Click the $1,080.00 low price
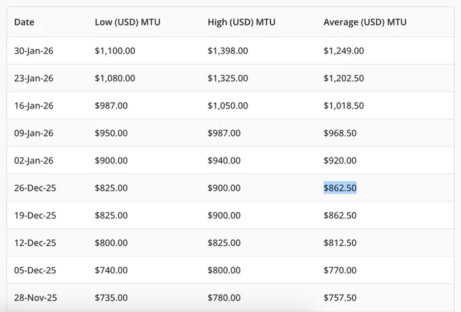 point(115,78)
